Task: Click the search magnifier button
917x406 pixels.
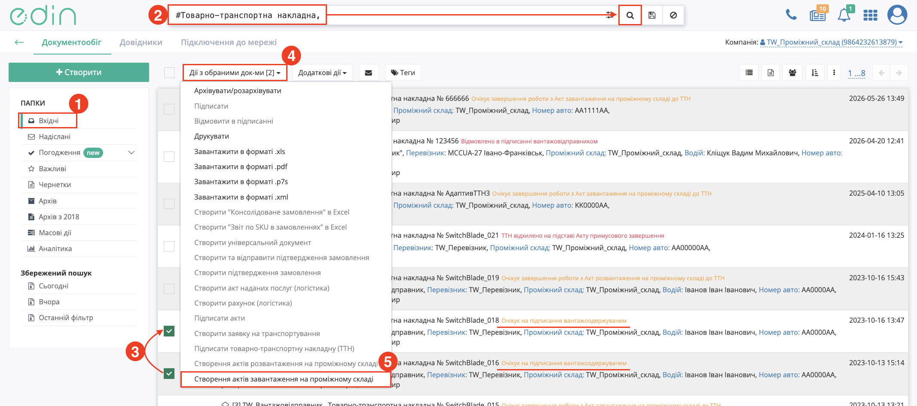Action: (630, 15)
